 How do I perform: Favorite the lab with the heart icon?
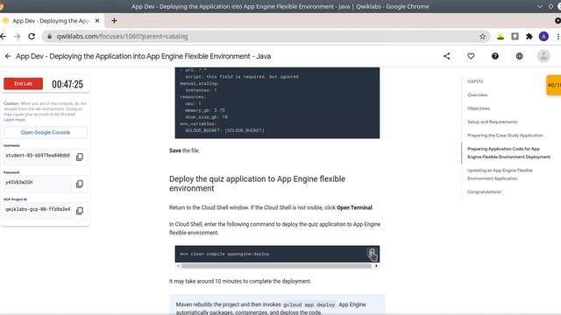[471, 56]
